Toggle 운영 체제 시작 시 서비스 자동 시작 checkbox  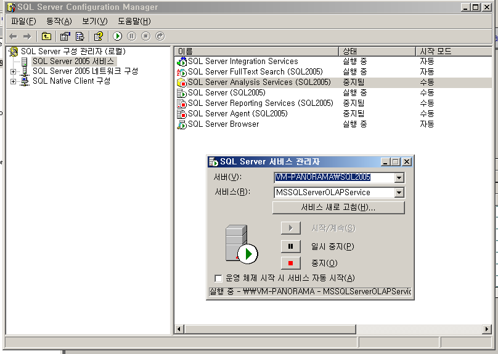(218, 278)
